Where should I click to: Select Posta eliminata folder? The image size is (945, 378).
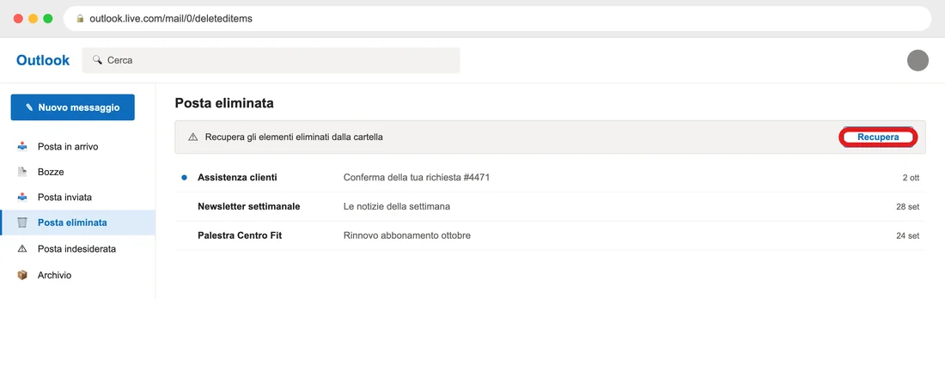tap(77, 223)
